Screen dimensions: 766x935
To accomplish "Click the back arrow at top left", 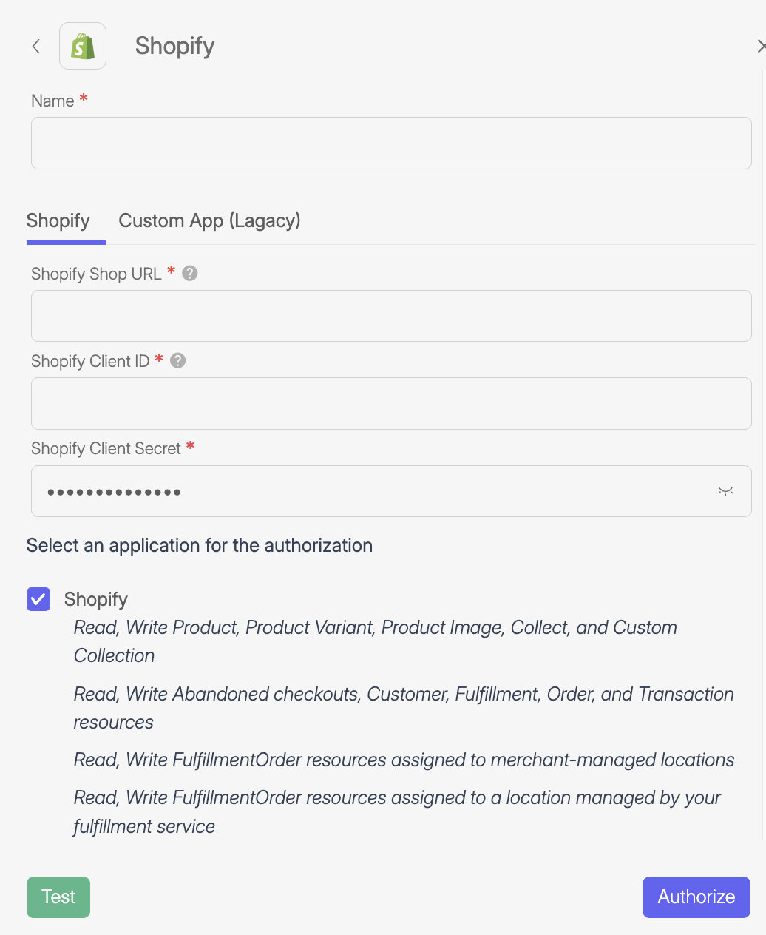I will [x=35, y=46].
